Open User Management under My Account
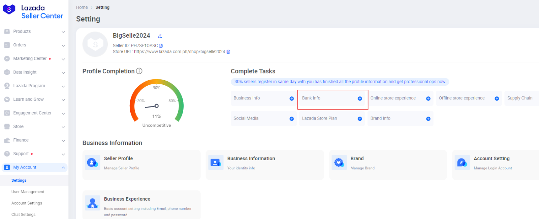This screenshot has height=219, width=539. pyautogui.click(x=28, y=192)
